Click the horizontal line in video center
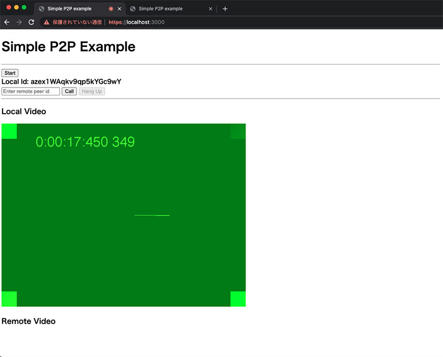This screenshot has height=357, width=443. pos(152,215)
